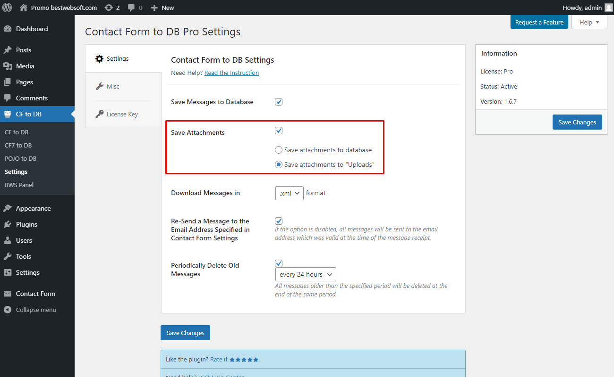
Task: Open the comments bubble icon in admin bar
Action: [x=132, y=8]
